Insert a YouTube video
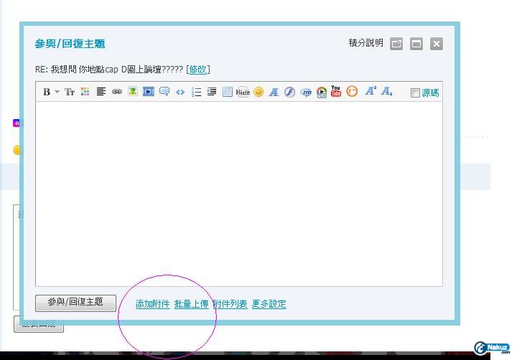The image size is (517, 360). pos(336,91)
